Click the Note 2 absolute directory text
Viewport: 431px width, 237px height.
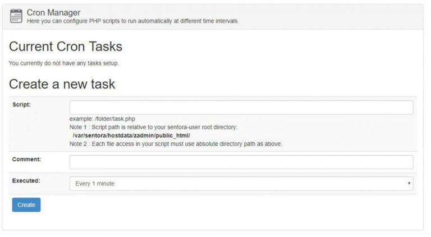[x=176, y=144]
